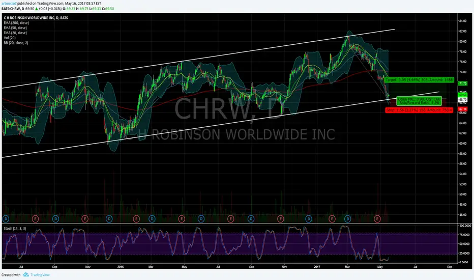
Task: Click the 46.00 price axis label
Action: pos(463,215)
